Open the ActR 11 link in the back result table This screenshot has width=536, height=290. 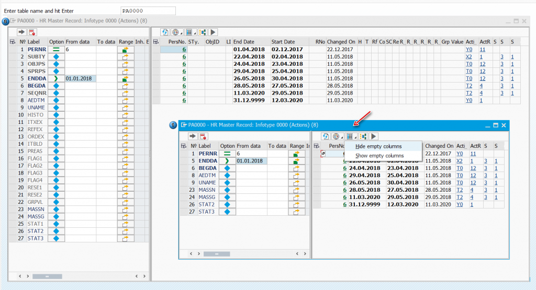click(x=482, y=50)
